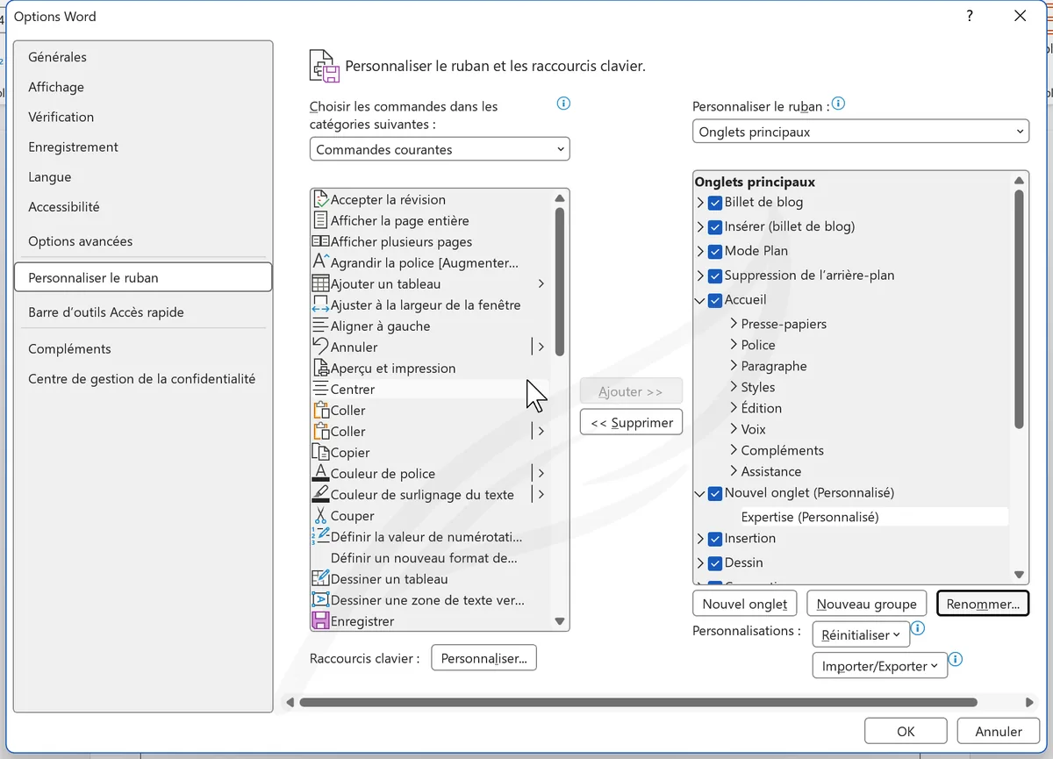Select the Ajouter un tableau grid icon

coord(320,283)
